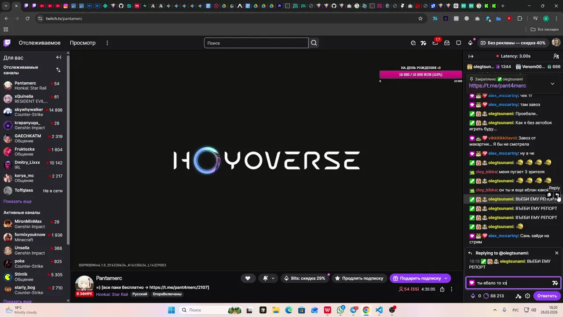Open skywhywalker channel in sidebar
The image size is (563, 317).
pyautogui.click(x=34, y=112)
